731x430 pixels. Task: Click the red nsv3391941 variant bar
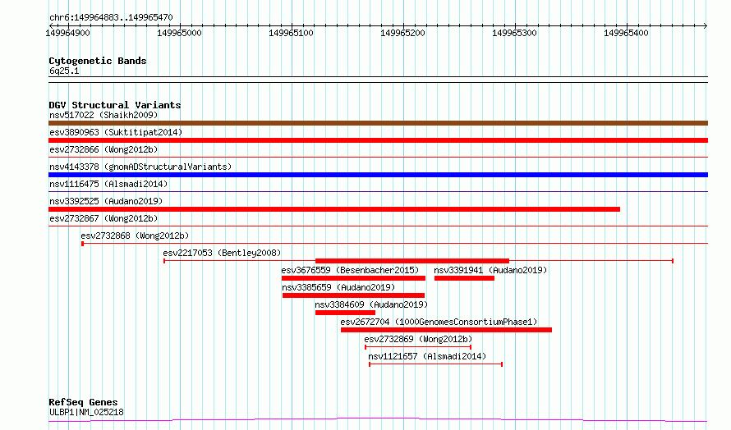point(464,278)
